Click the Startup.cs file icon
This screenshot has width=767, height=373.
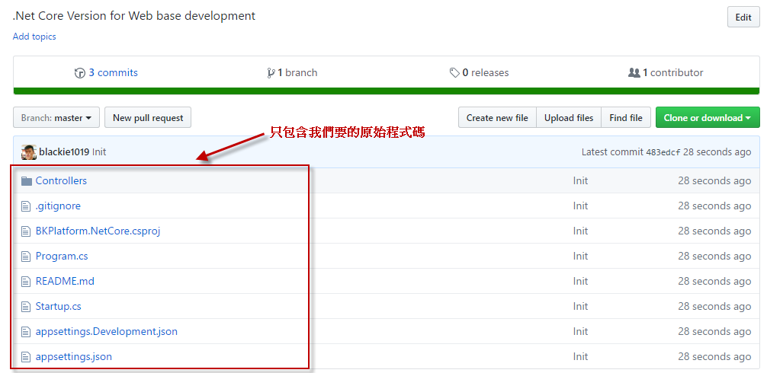click(27, 307)
